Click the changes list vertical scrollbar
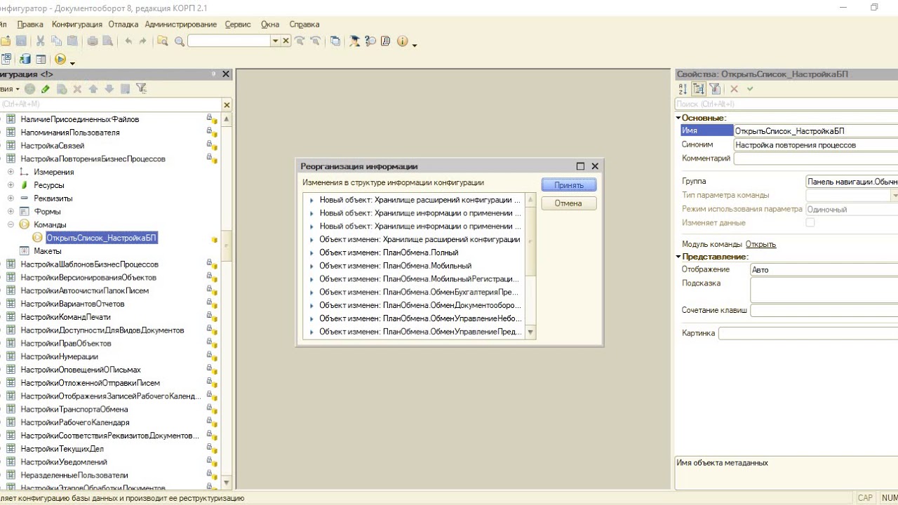The width and height of the screenshot is (898, 505). [x=530, y=267]
